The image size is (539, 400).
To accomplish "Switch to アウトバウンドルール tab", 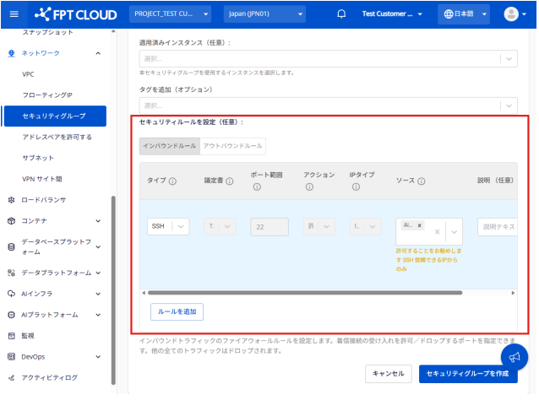I will (233, 146).
